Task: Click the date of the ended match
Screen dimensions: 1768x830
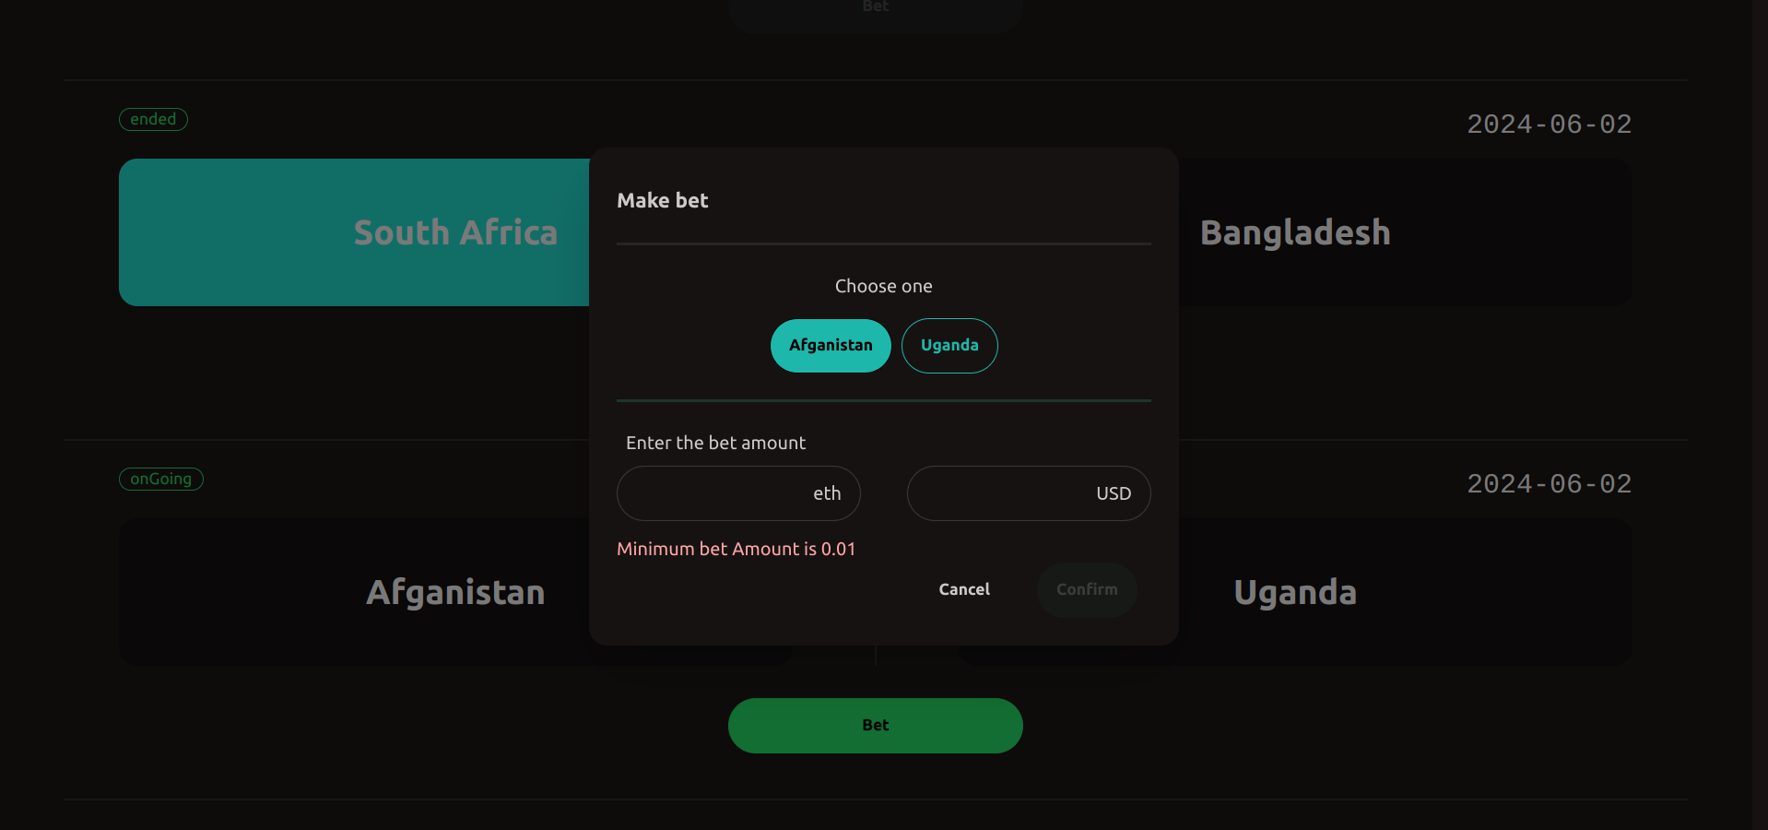Action: point(1550,125)
